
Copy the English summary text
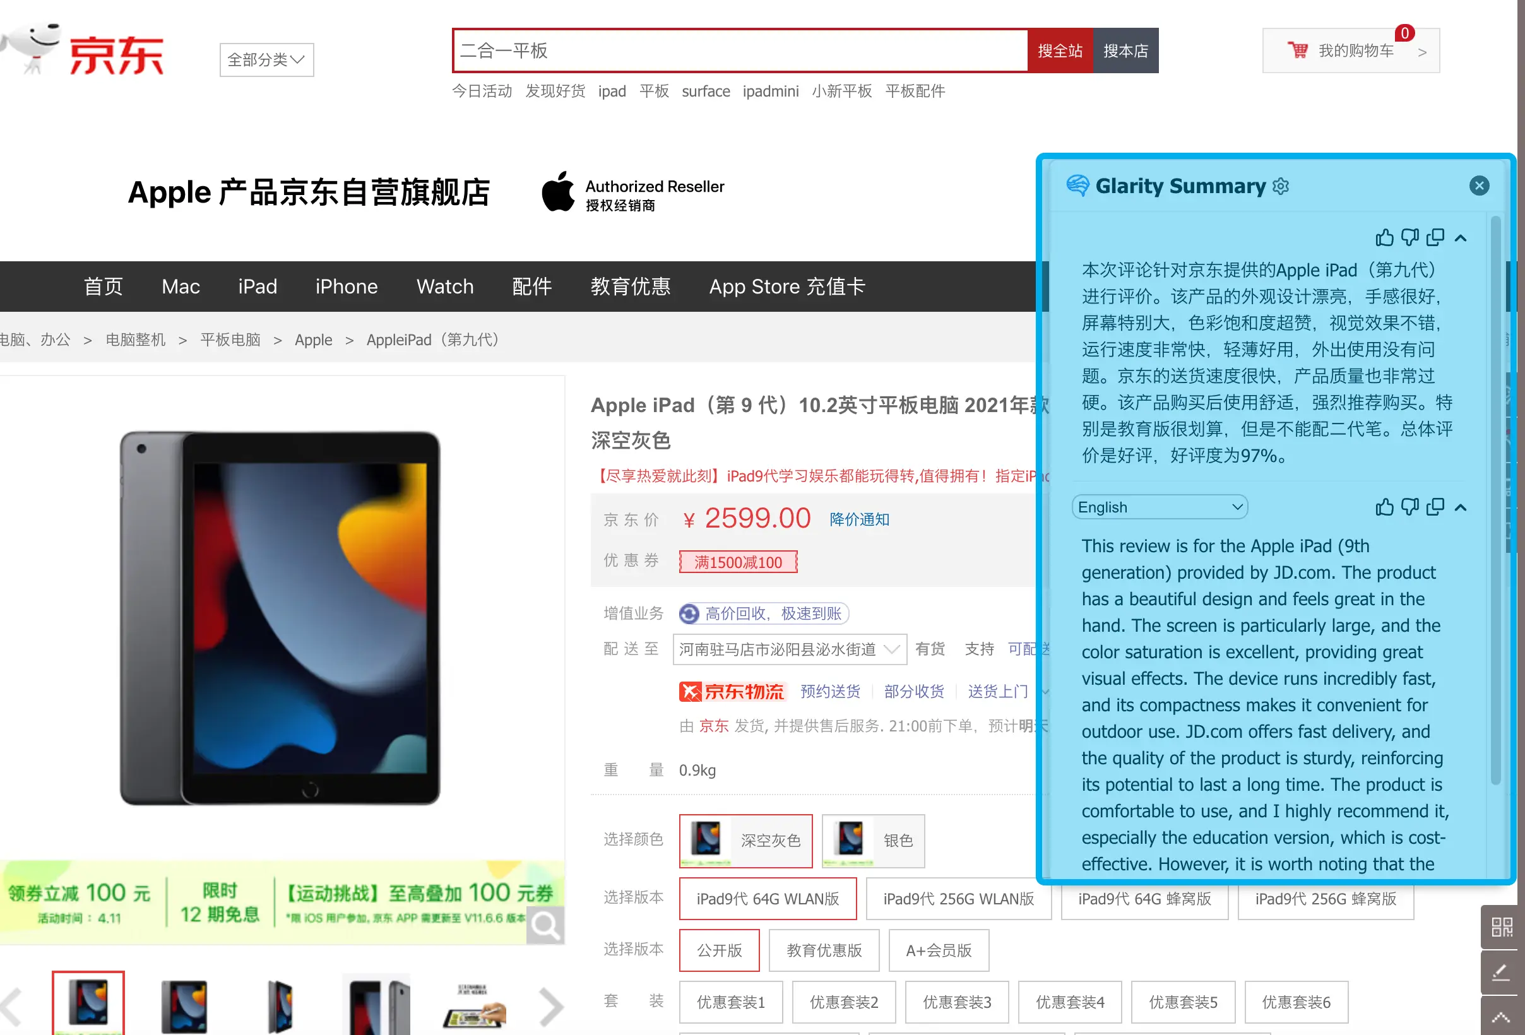coord(1435,507)
